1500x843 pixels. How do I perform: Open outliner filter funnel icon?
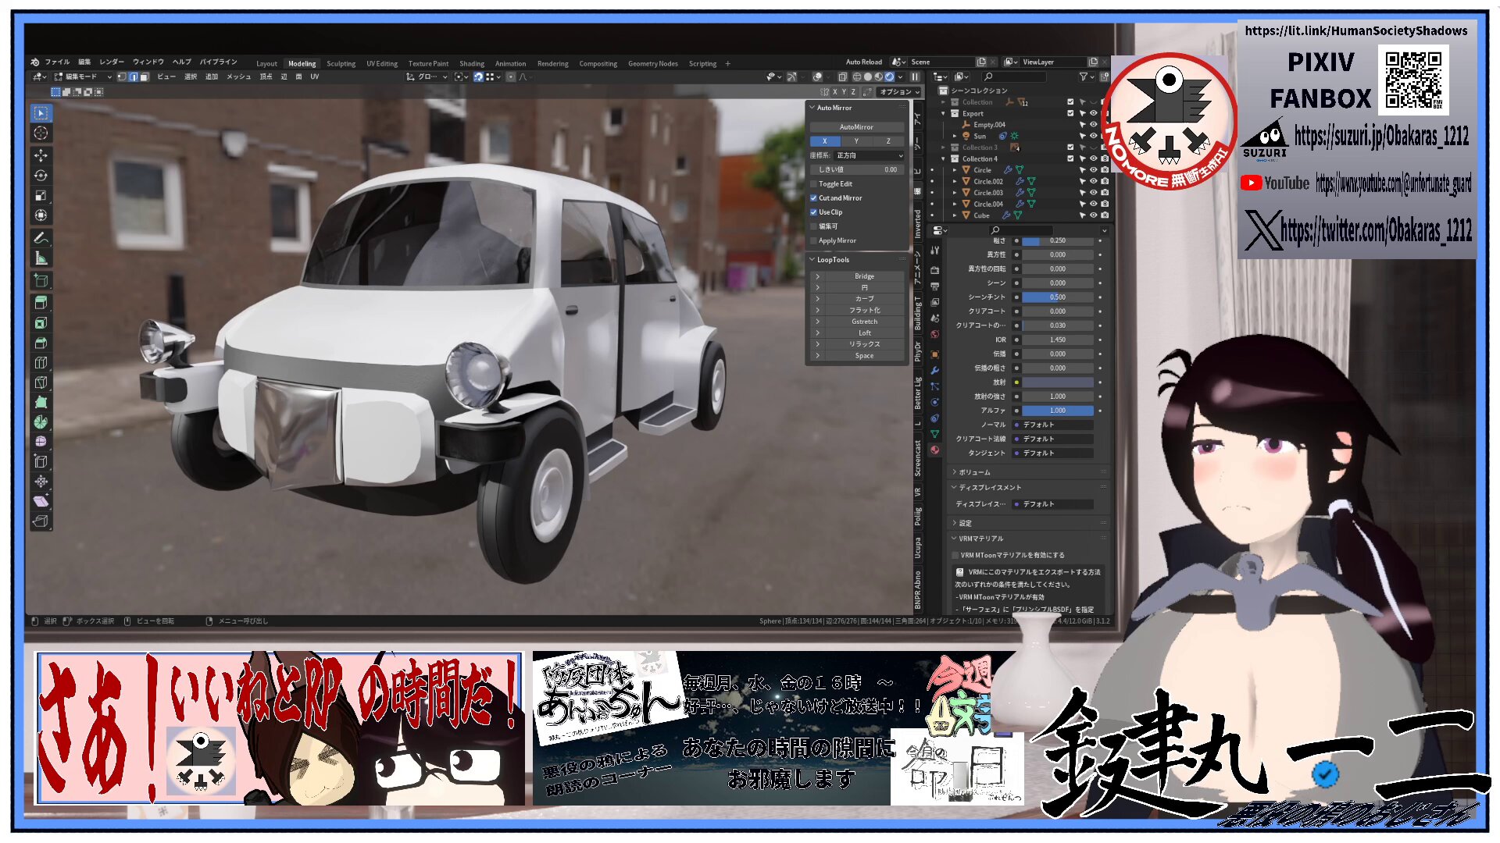point(1083,77)
